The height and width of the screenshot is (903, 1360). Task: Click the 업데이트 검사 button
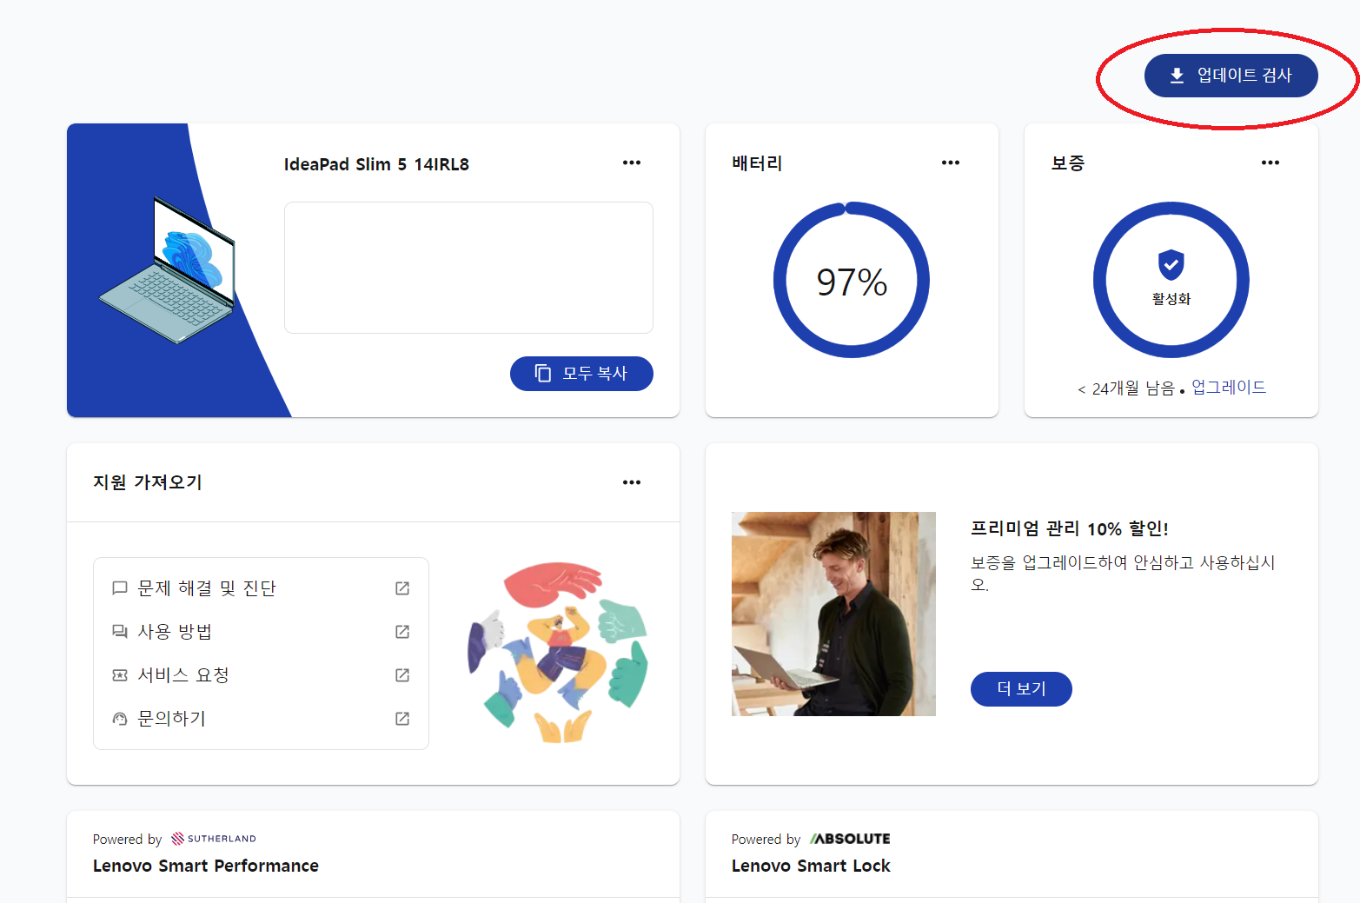pyautogui.click(x=1231, y=76)
